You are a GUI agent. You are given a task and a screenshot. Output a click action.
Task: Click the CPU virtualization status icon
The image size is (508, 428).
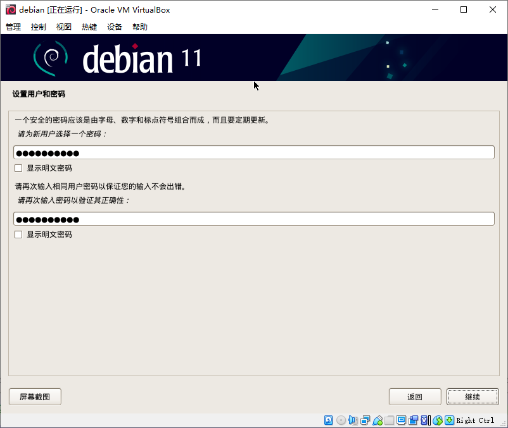click(x=425, y=420)
